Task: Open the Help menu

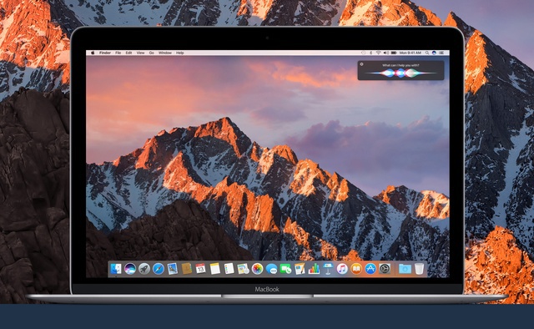Action: tap(180, 53)
